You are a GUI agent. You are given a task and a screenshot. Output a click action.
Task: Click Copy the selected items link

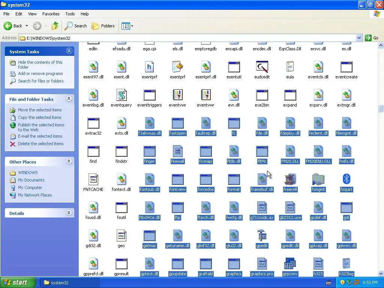pos(40,117)
